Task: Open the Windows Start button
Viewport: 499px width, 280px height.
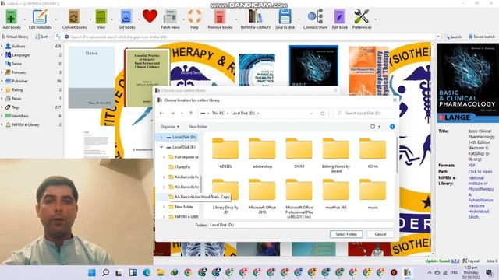Action: point(92,273)
